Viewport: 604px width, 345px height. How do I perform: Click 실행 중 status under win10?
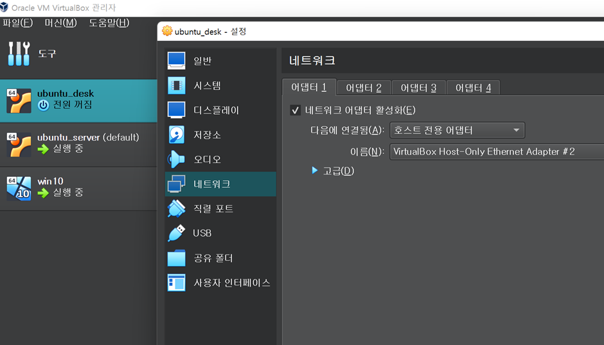(x=68, y=192)
